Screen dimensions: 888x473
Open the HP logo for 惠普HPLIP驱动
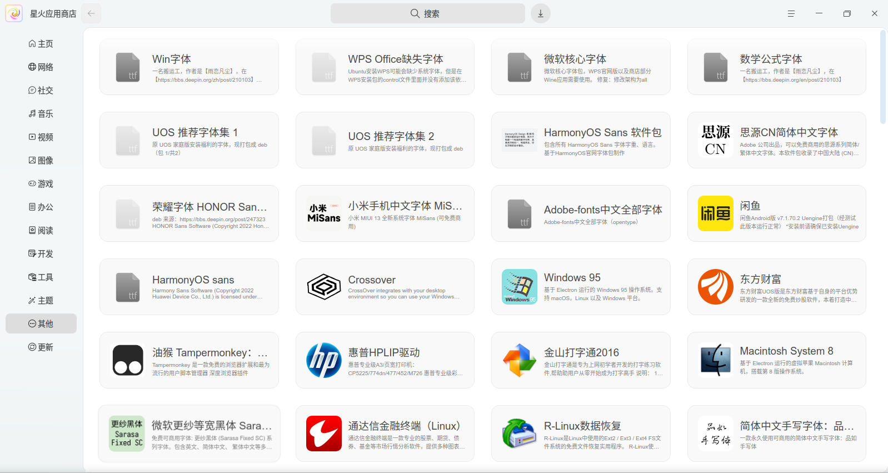[x=324, y=360]
